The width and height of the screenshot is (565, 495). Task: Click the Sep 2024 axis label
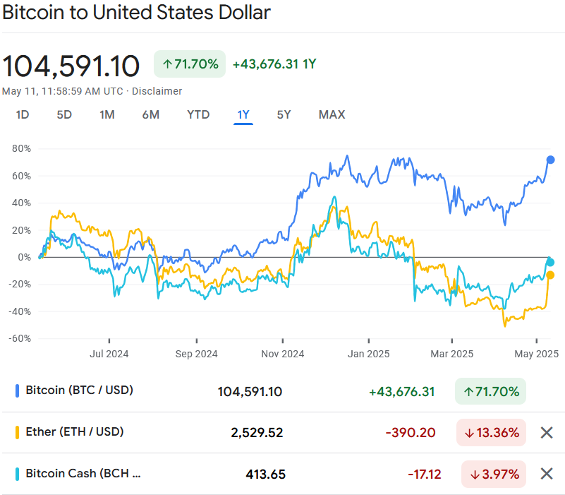tap(196, 354)
